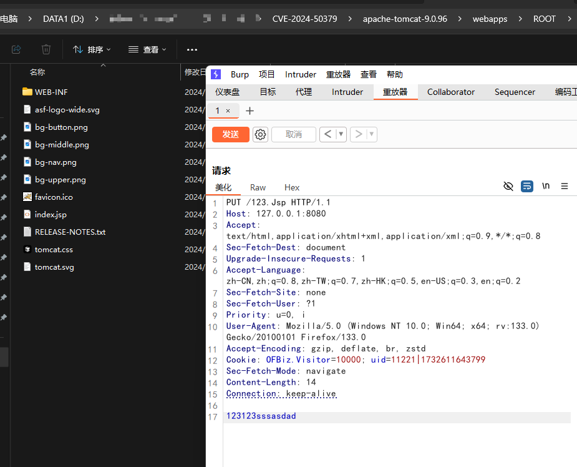
Task: Open the request pane hamburger menu
Action: [x=565, y=186]
